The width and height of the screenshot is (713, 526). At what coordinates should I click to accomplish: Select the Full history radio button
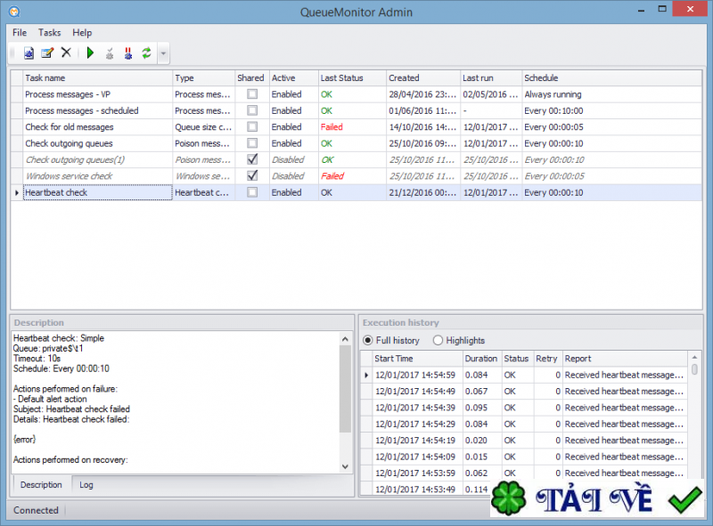click(x=368, y=340)
